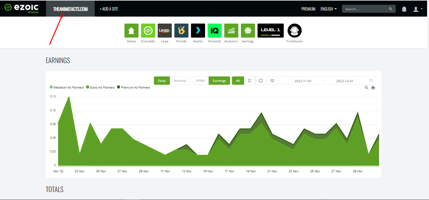Switch chart to Monthly view

pyautogui.click(x=180, y=81)
